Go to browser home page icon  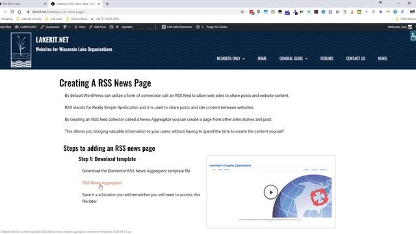coord(19,12)
